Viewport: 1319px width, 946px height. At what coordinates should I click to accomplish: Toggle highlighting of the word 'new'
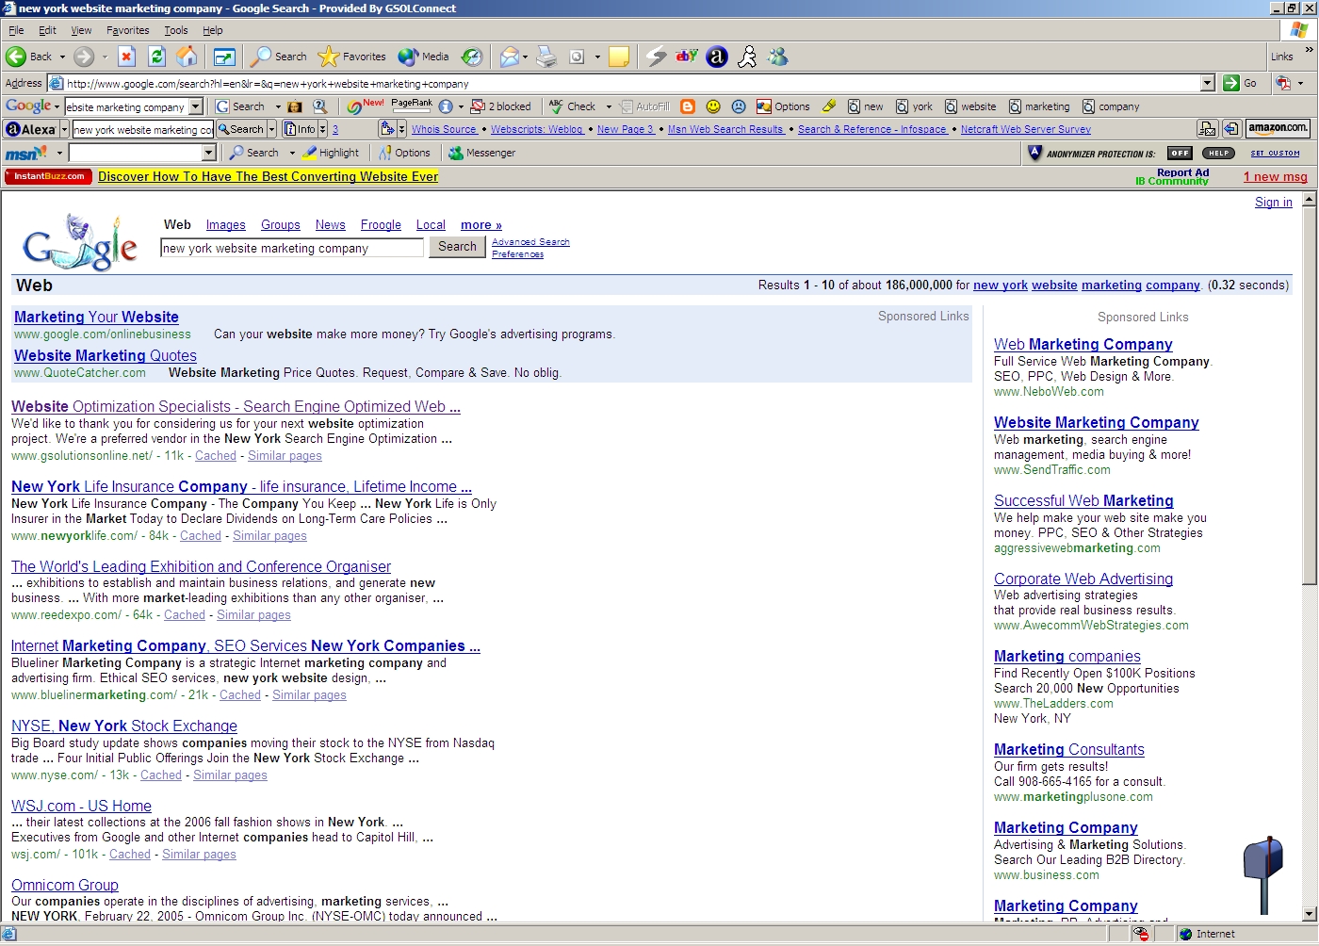point(866,106)
